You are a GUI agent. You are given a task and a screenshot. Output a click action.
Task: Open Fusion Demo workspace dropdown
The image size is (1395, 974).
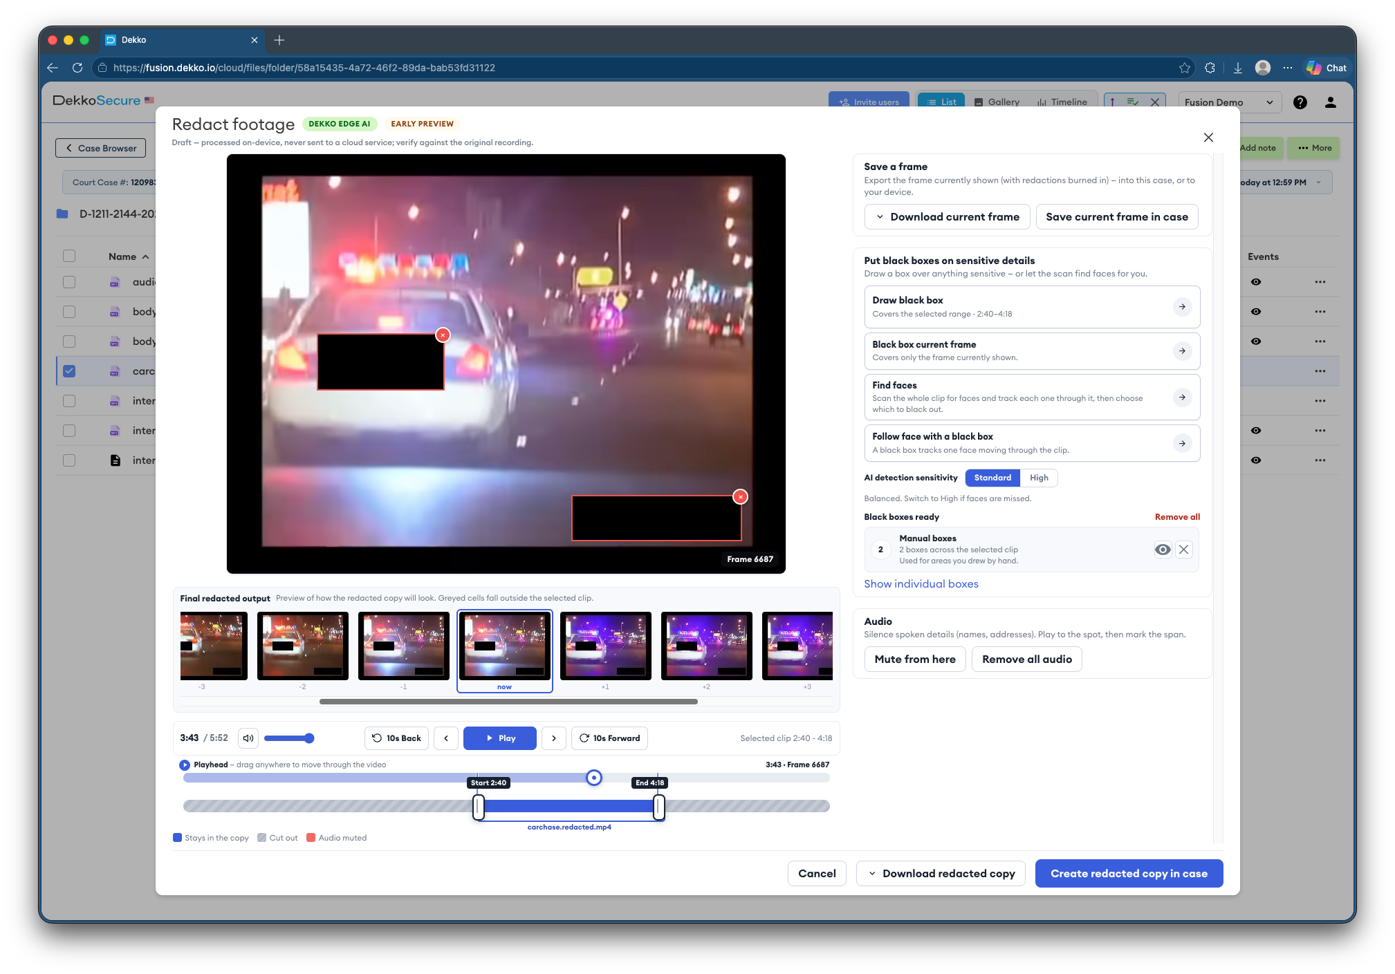pyautogui.click(x=1229, y=102)
